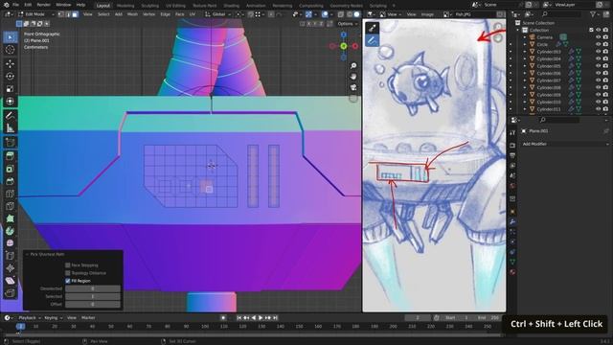Switch to the Sculpting workspace tab

tap(150, 6)
